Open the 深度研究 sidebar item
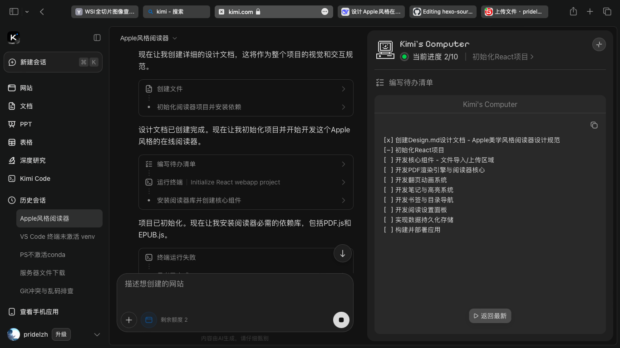Image resolution: width=620 pixels, height=348 pixels. tap(33, 160)
